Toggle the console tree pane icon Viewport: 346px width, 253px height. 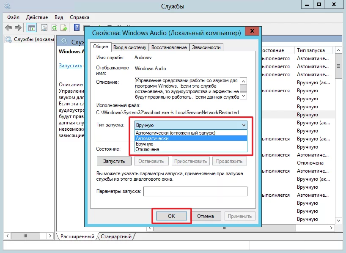(31, 27)
